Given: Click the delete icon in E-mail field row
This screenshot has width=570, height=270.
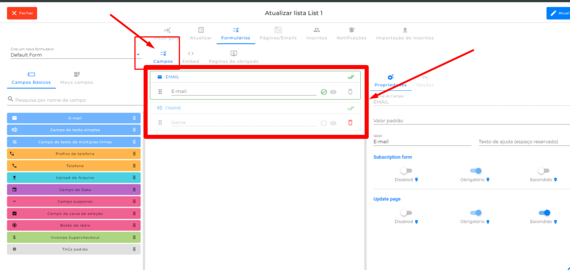Looking at the screenshot, I should [x=350, y=92].
